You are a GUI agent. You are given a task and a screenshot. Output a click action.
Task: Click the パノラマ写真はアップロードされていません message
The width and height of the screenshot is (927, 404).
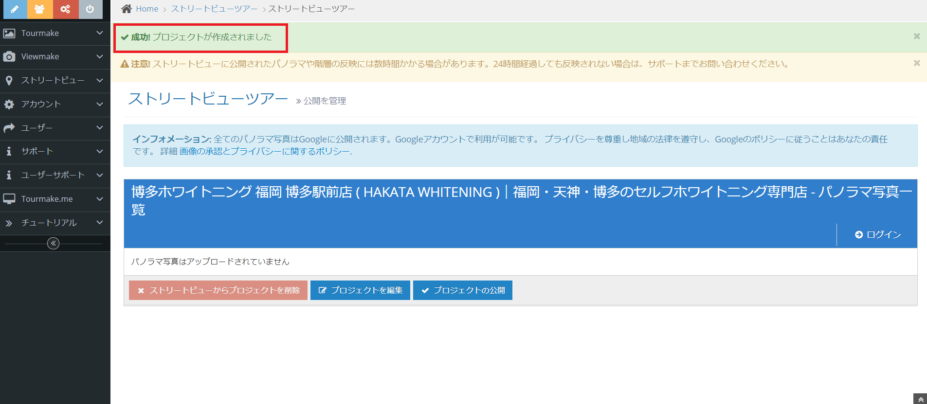pyautogui.click(x=210, y=262)
